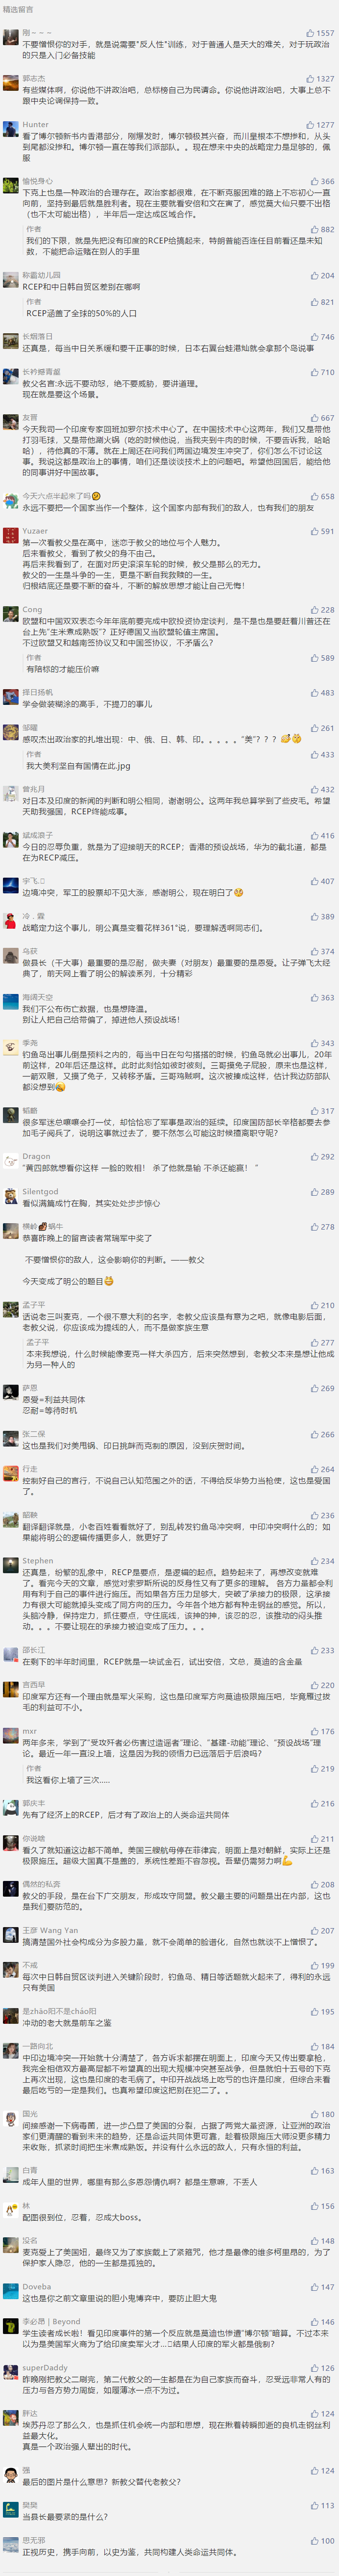The width and height of the screenshot is (339, 2576).
Task: Tap the username superDaddy
Action: 45,2368
